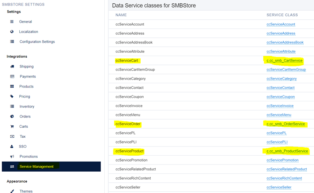This screenshot has width=314, height=193.
Task: Open the ccServiceAccount service class link
Action: [x=281, y=24]
